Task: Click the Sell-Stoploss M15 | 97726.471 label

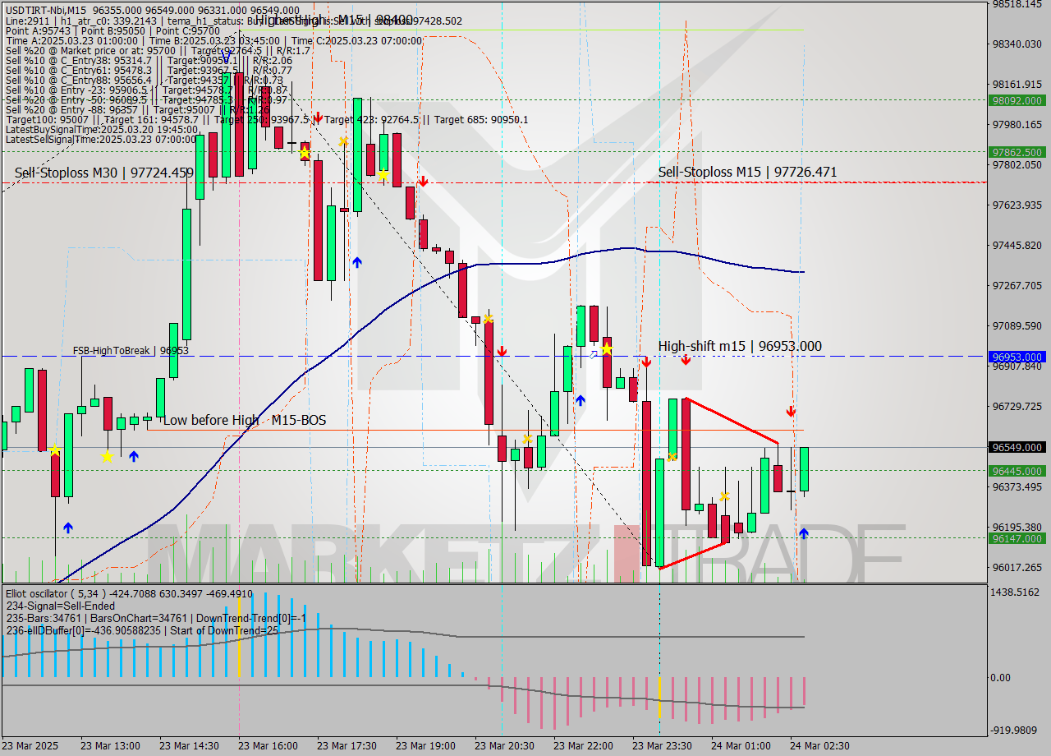Action: pos(747,172)
